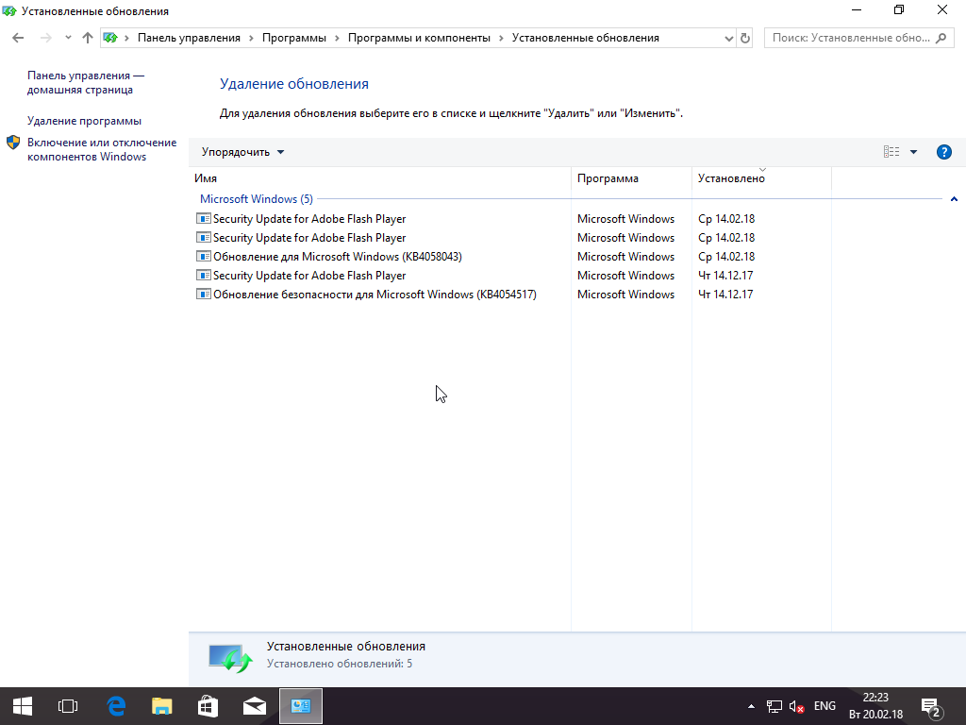Open Включение или отключение компонентов Windows

pos(102,149)
